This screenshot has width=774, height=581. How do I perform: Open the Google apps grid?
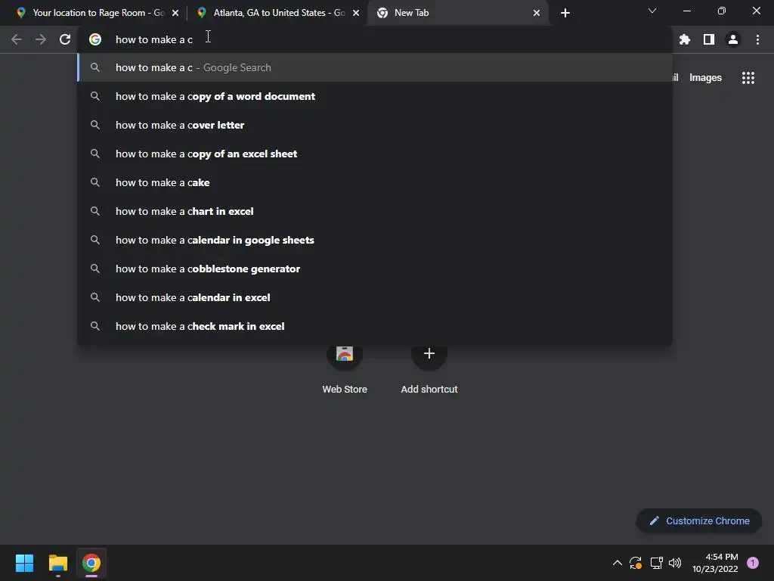click(x=748, y=78)
